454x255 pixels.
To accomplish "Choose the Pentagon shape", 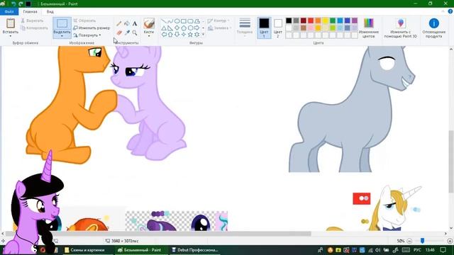I will (184, 28).
